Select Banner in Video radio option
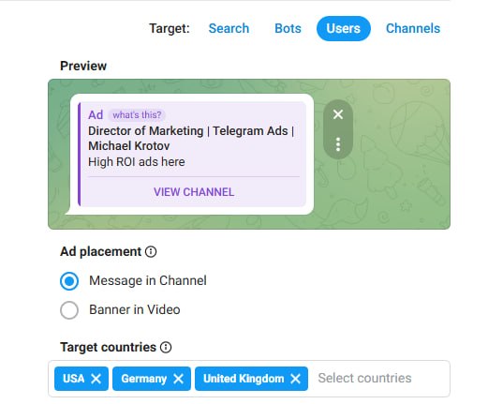The image size is (488, 404). [69, 310]
